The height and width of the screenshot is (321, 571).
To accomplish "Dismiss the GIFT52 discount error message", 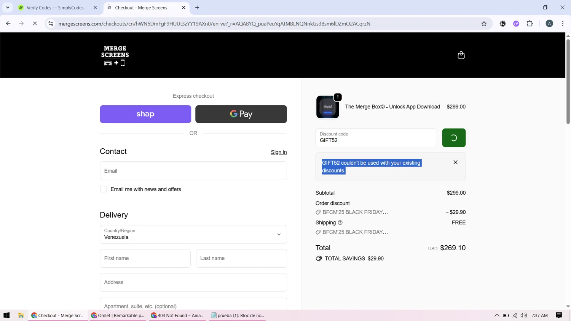I will tap(455, 162).
